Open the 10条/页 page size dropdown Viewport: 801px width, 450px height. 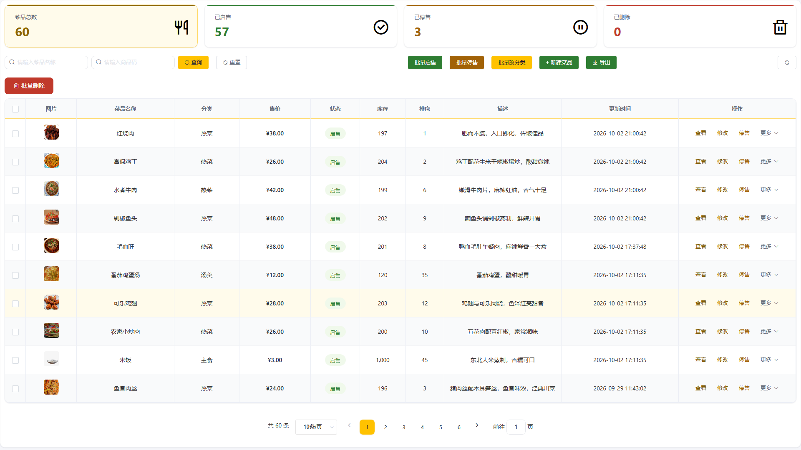pyautogui.click(x=316, y=427)
